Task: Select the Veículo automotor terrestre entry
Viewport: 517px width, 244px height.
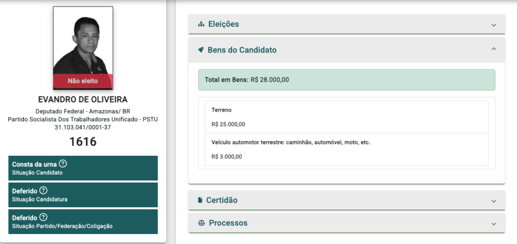Action: (346, 150)
